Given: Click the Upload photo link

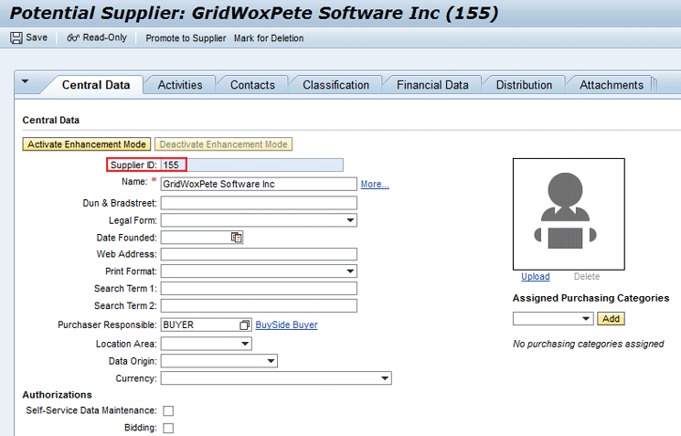Looking at the screenshot, I should coord(535,277).
